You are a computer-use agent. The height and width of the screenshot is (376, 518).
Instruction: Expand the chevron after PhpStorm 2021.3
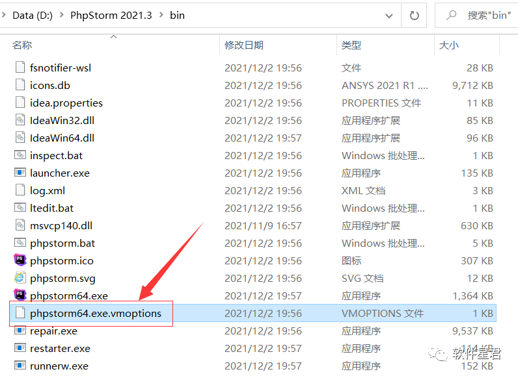(161, 15)
